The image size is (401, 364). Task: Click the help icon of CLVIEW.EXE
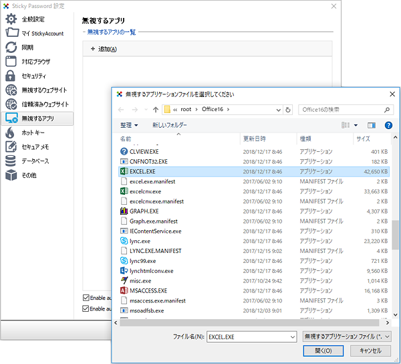coord(124,151)
